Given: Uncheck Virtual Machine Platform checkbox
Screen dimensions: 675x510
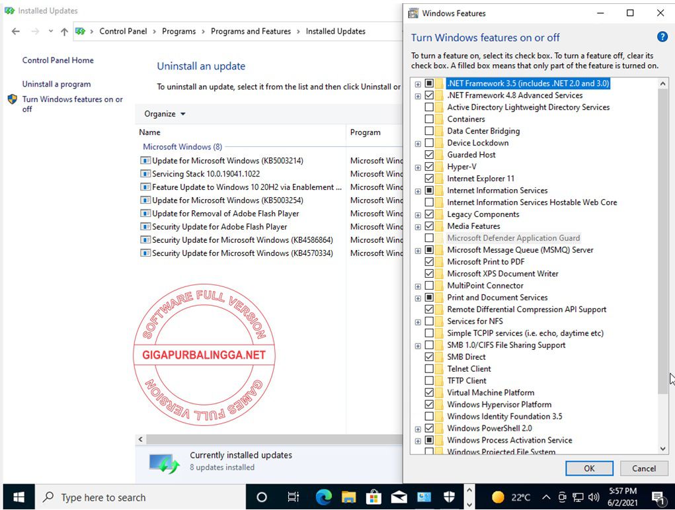Looking at the screenshot, I should [429, 392].
